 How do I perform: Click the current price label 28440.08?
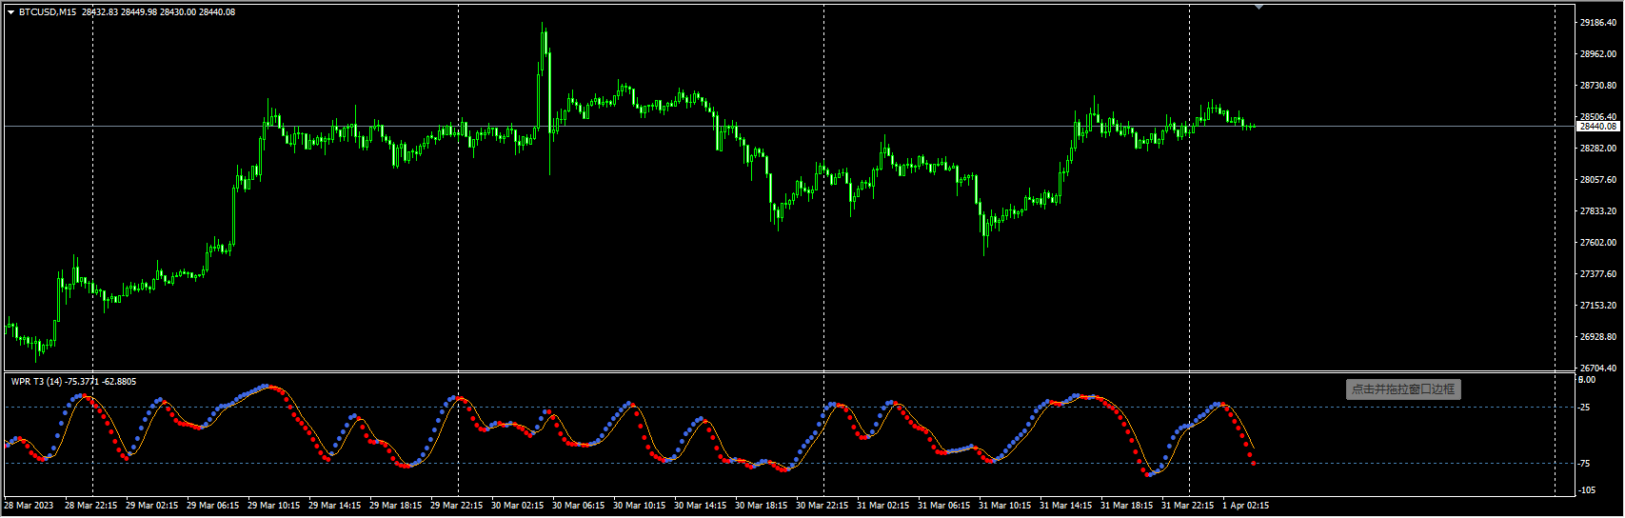click(x=1598, y=126)
